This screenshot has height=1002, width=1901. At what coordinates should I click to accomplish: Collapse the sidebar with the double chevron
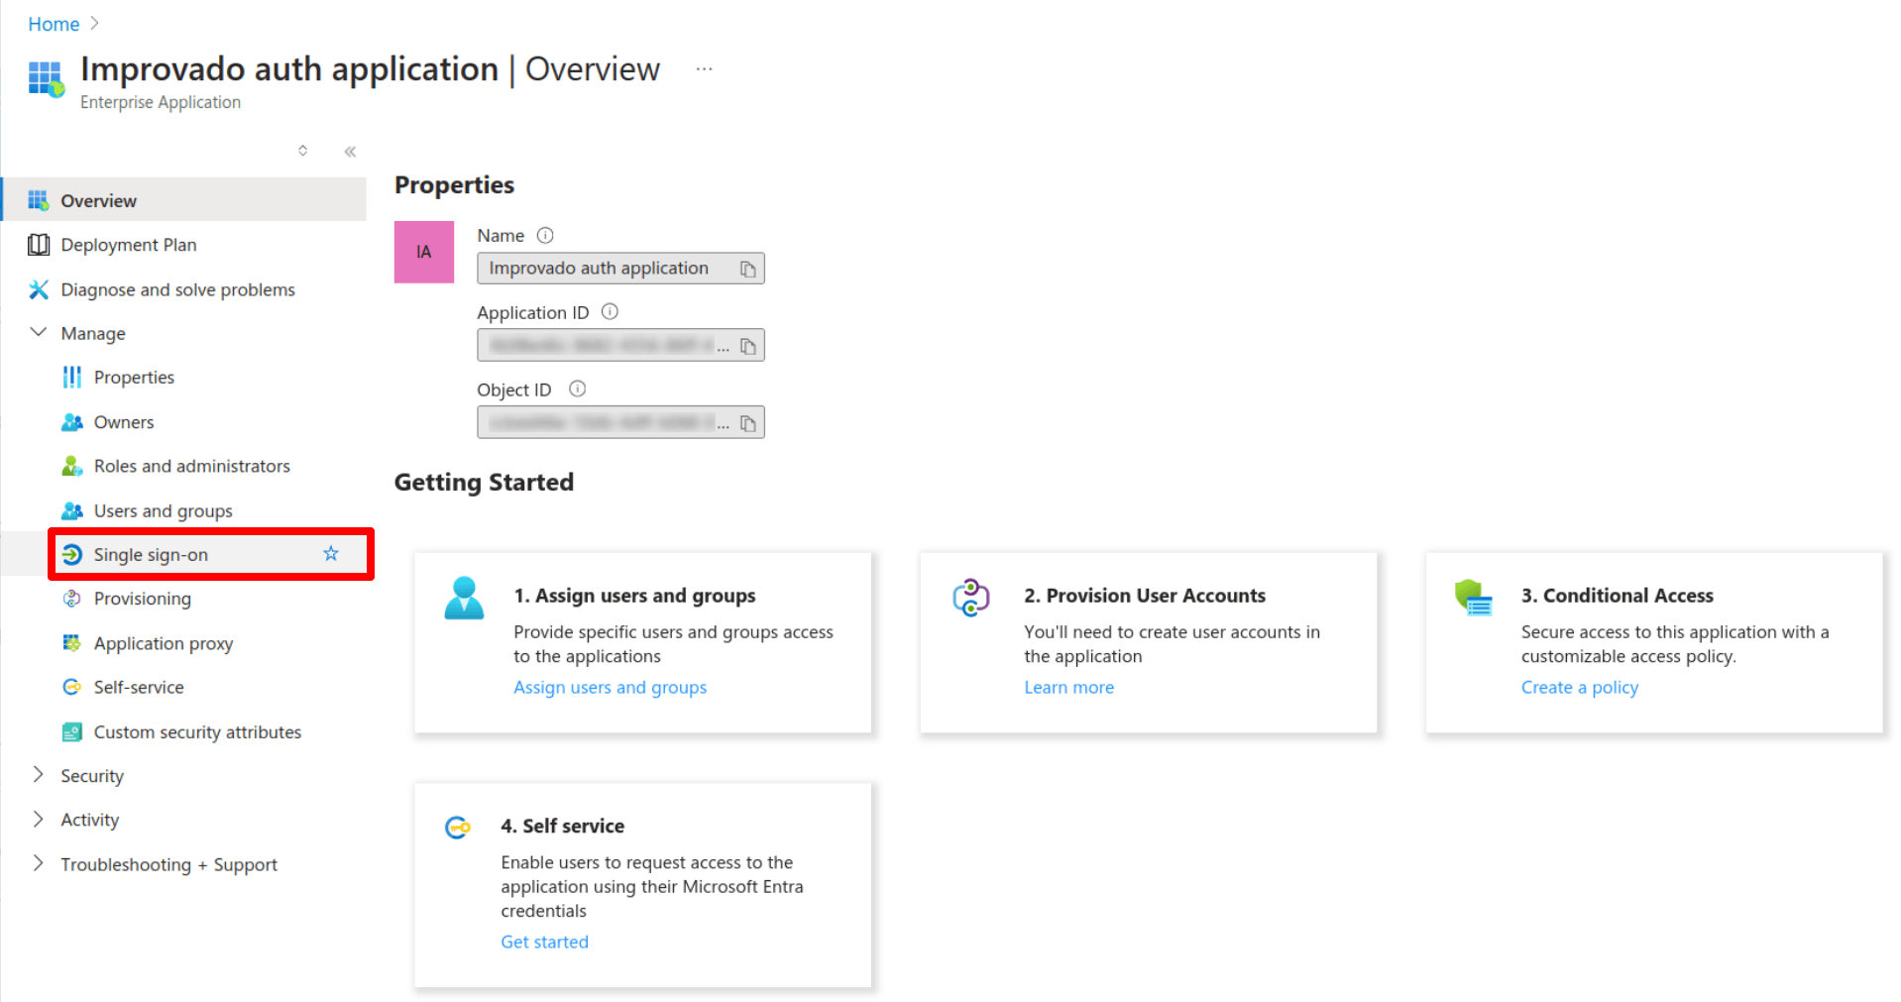(350, 152)
